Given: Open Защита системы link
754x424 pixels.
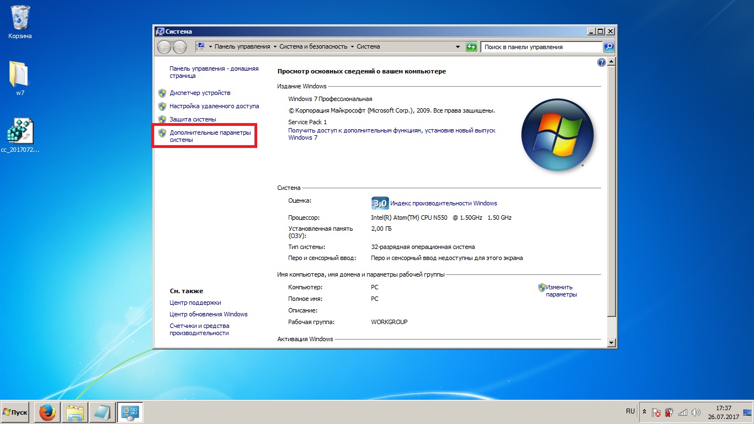Looking at the screenshot, I should click(193, 119).
